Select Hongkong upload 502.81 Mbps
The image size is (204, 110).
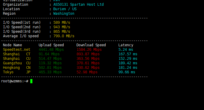pos(50,68)
